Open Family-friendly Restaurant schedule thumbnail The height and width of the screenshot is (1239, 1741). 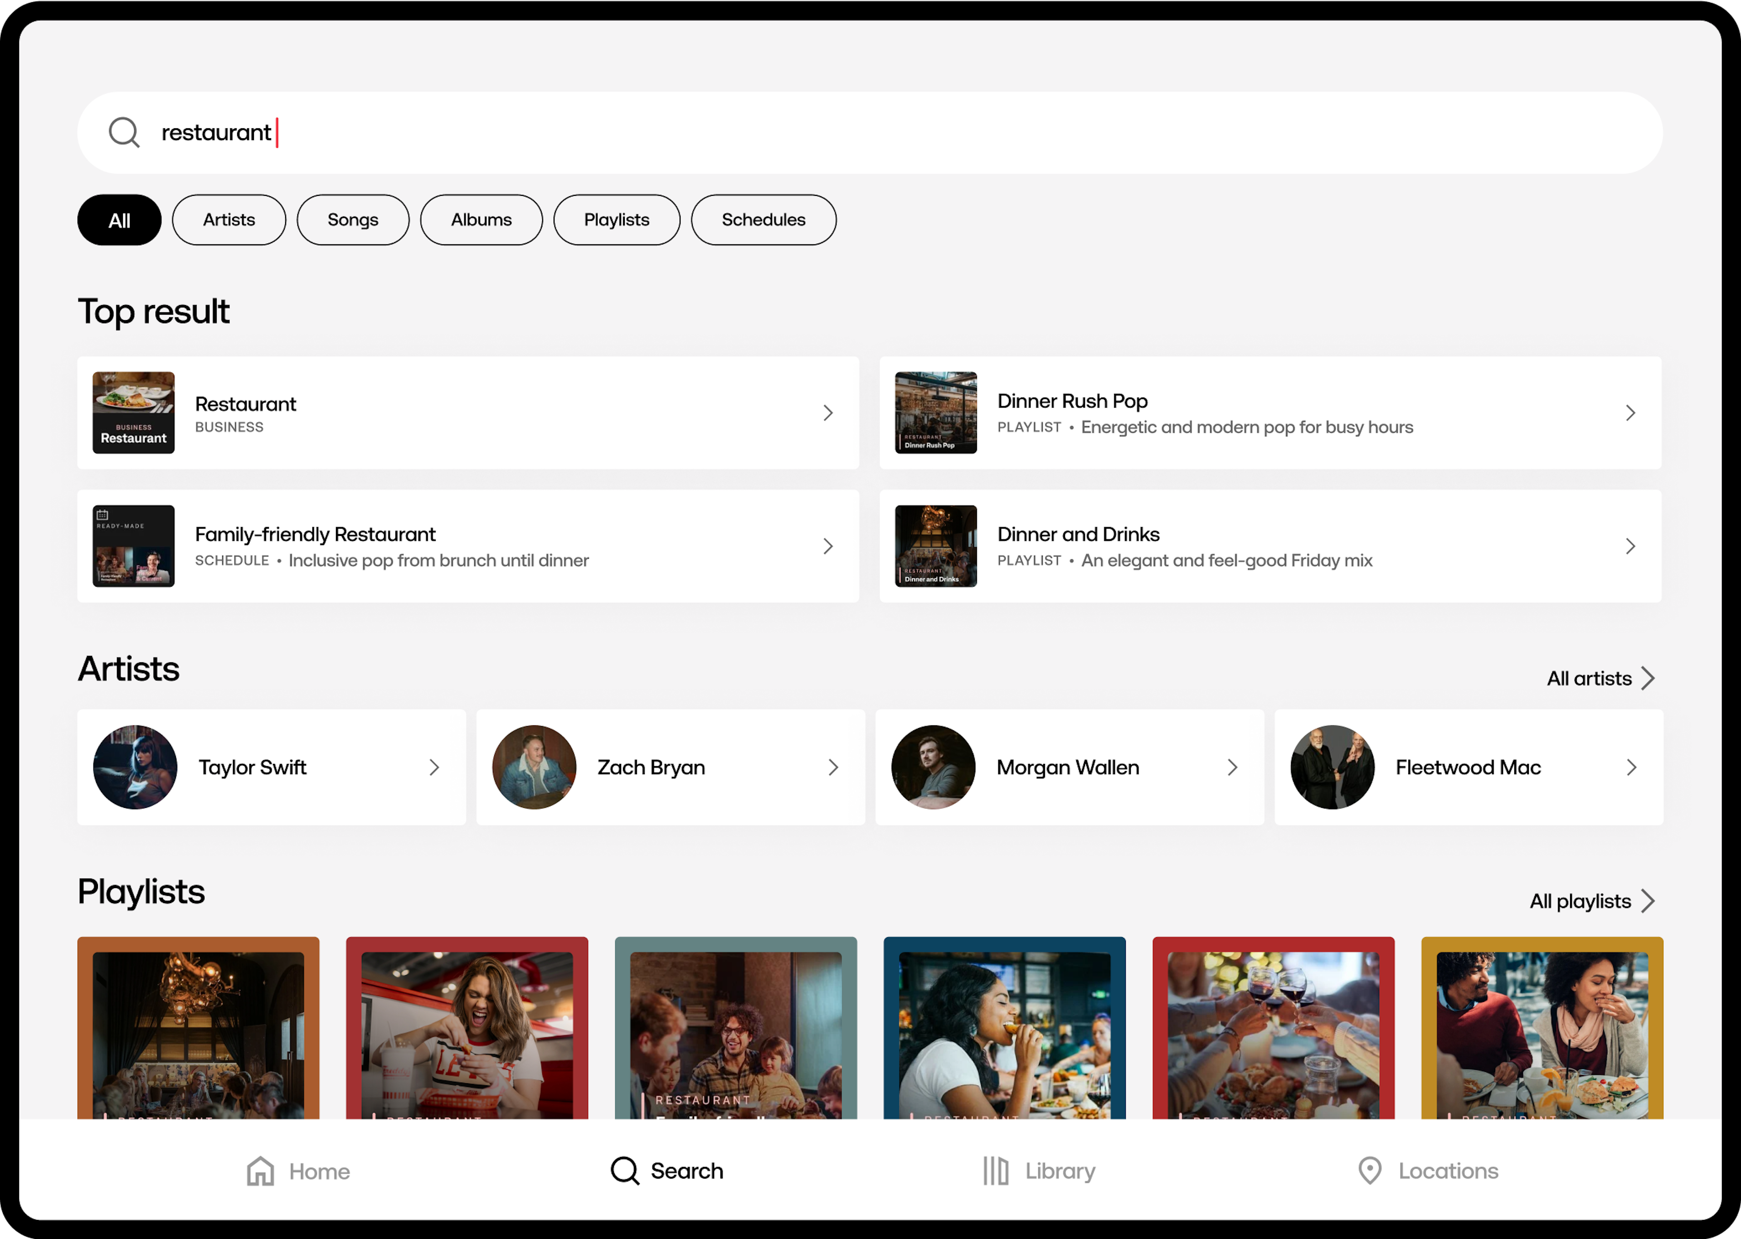coord(133,546)
